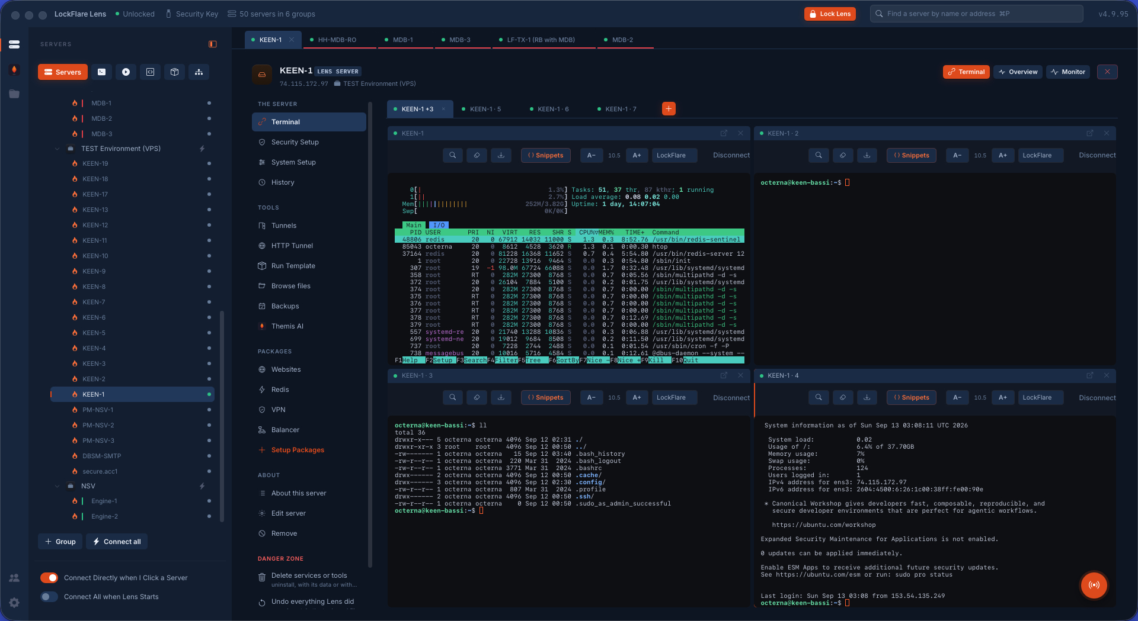Viewport: 1138px width, 621px height.
Task: Click the code snippet icon in the servers toolbar
Action: [151, 72]
